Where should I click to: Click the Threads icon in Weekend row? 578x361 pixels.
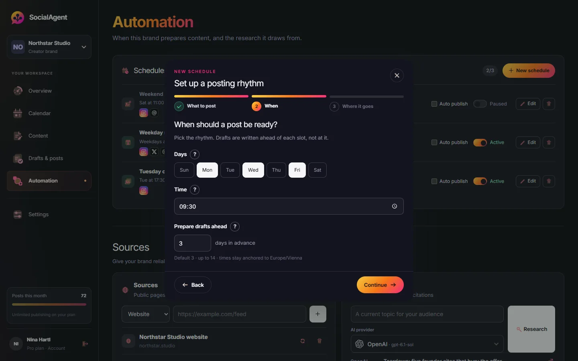pyautogui.click(x=154, y=113)
